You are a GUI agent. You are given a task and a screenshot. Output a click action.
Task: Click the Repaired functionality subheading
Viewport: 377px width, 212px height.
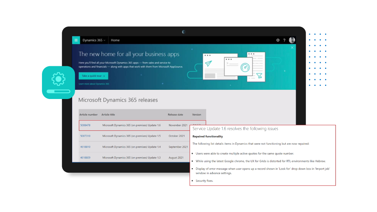tap(208, 137)
